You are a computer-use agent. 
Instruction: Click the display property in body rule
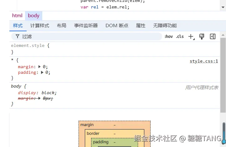coord(27,93)
